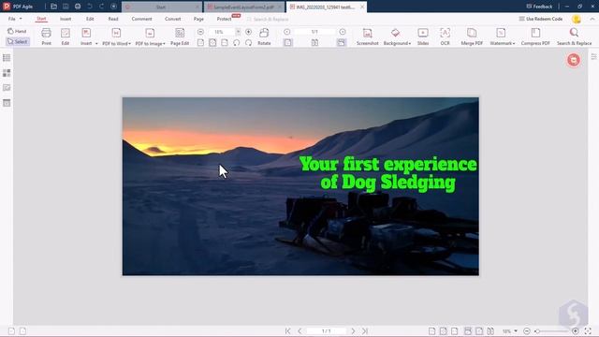The height and width of the screenshot is (337, 599).
Task: Click the Feedback button
Action: 539,7
